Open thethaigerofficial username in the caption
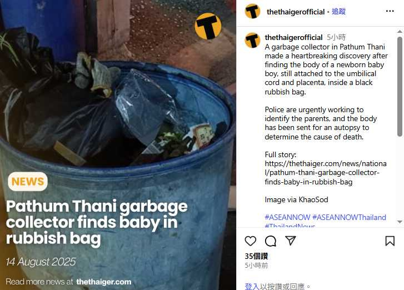404x290 pixels. click(294, 37)
